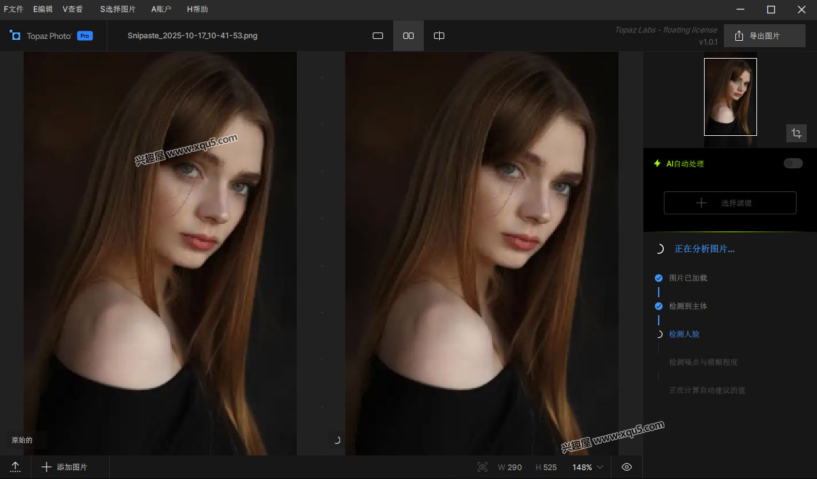
Task: Open the H帮助 menu
Action: 197,9
